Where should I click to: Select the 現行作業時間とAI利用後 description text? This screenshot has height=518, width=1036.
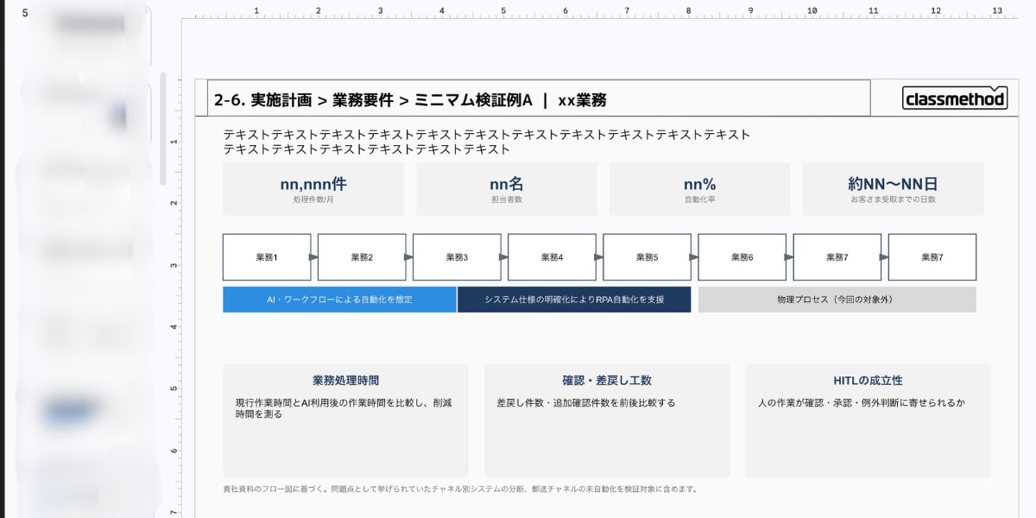point(344,408)
